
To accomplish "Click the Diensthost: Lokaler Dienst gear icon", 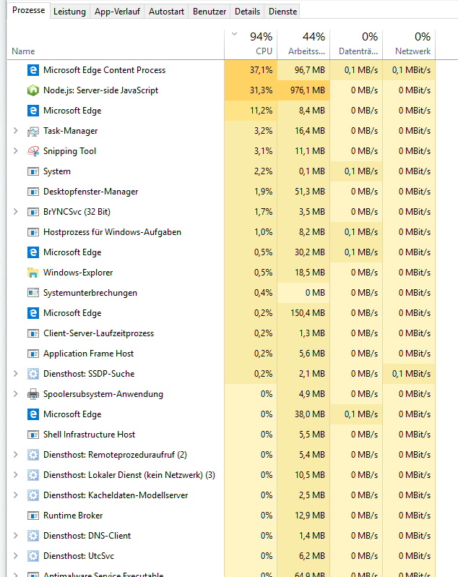I will [33, 475].
